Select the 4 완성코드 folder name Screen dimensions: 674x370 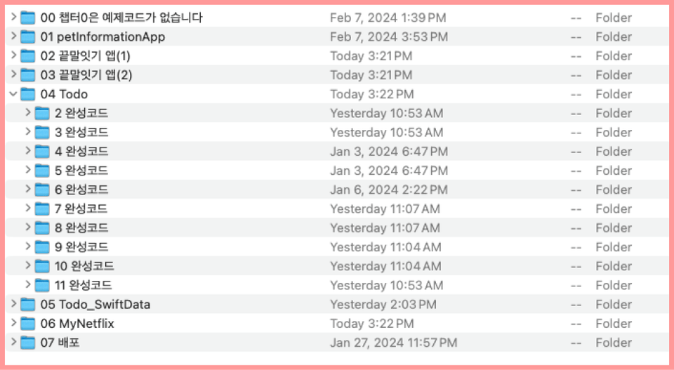tap(81, 152)
